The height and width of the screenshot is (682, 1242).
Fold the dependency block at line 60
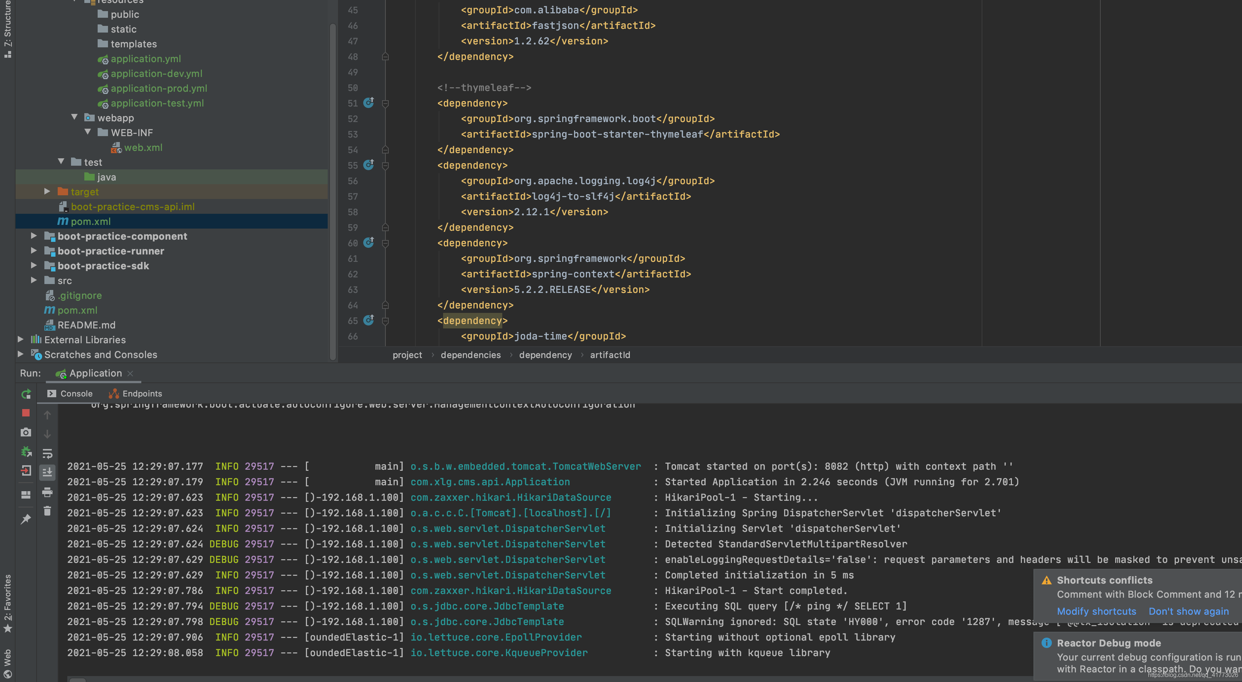[x=385, y=243]
